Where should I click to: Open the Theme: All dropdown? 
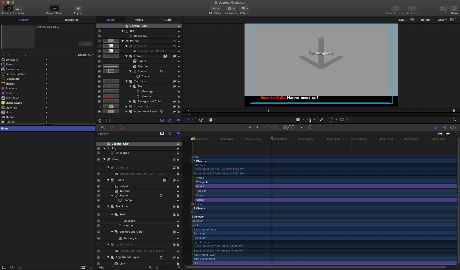[x=86, y=55]
